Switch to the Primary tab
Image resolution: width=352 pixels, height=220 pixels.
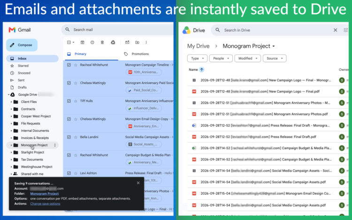(91, 54)
